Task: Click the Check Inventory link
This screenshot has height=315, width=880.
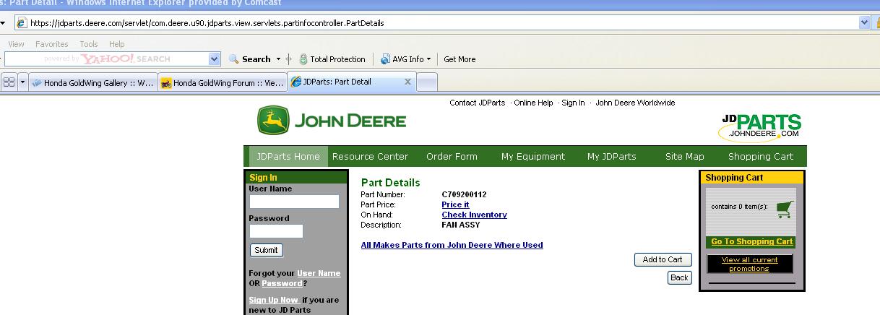Action: tap(474, 215)
